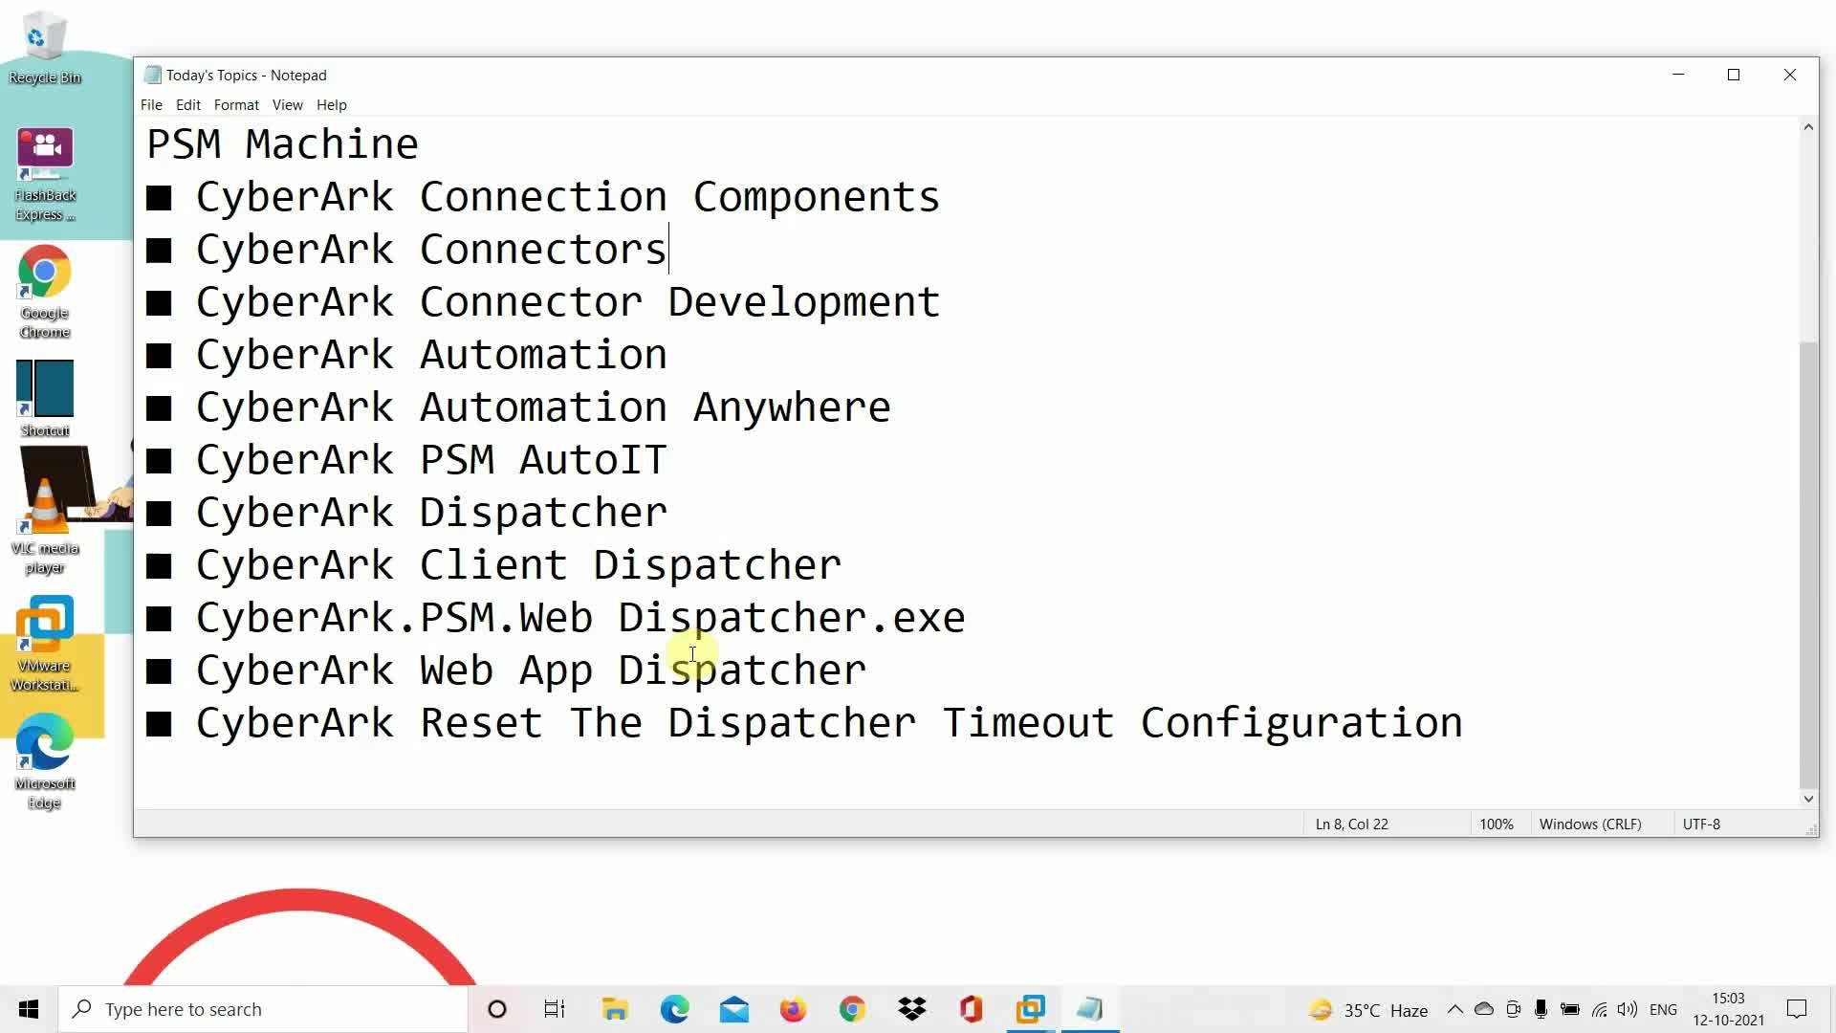The image size is (1836, 1033).
Task: Close the Today's Topics Notepad window
Action: pyautogui.click(x=1789, y=75)
